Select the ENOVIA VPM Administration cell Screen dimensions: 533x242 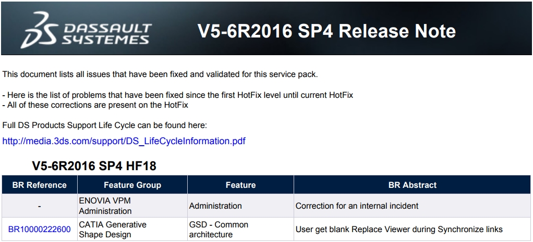(x=132, y=206)
